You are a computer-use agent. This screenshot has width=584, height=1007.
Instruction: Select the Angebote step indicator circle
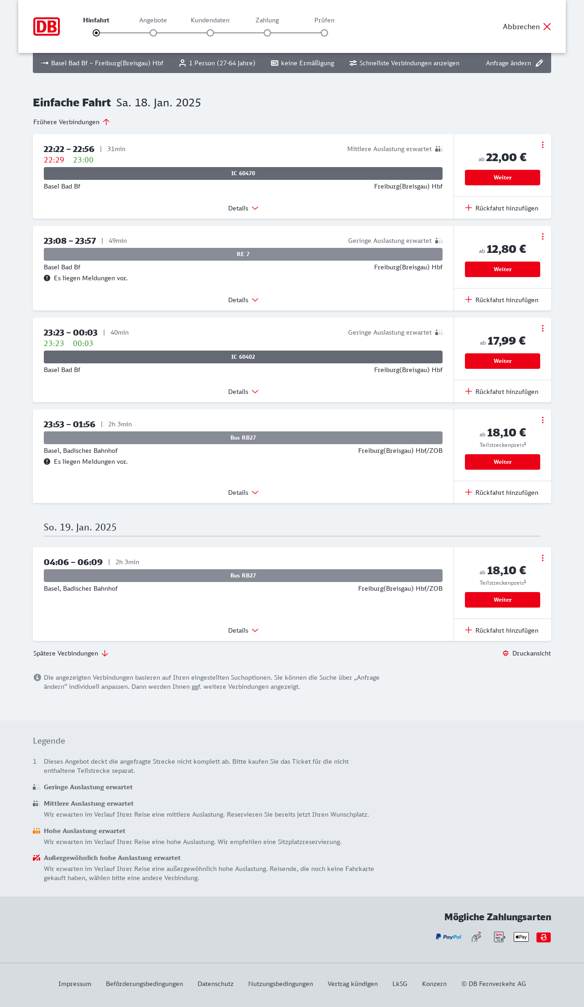pyautogui.click(x=153, y=33)
